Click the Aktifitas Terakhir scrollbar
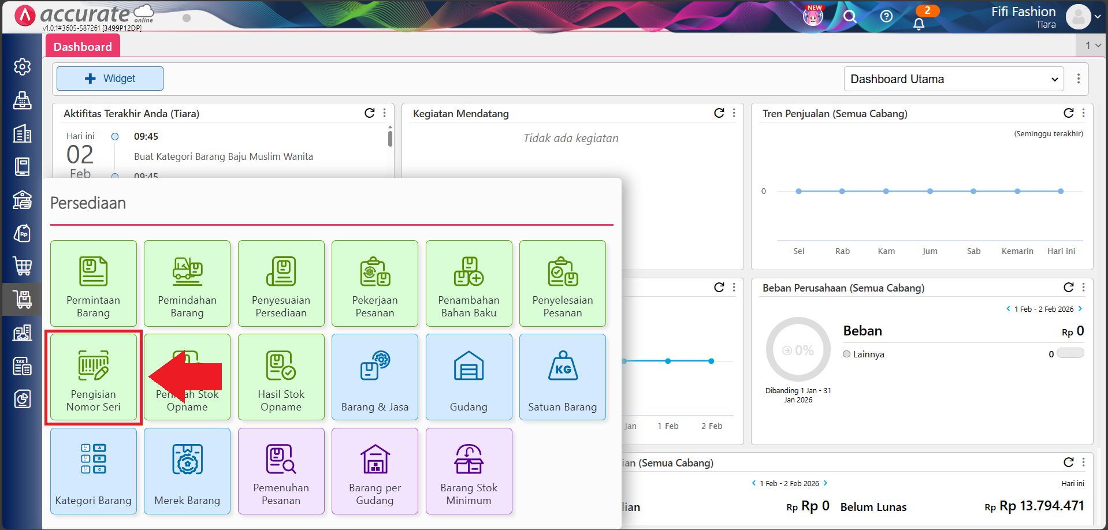This screenshot has height=530, width=1108. 390,139
